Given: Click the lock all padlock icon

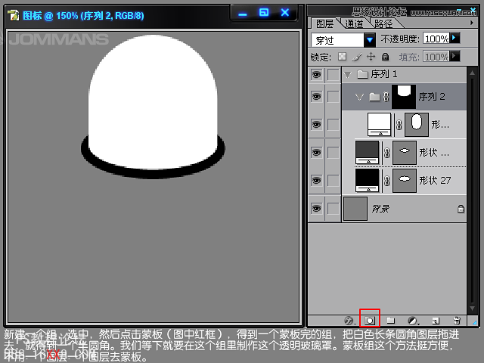Looking at the screenshot, I should (385, 57).
